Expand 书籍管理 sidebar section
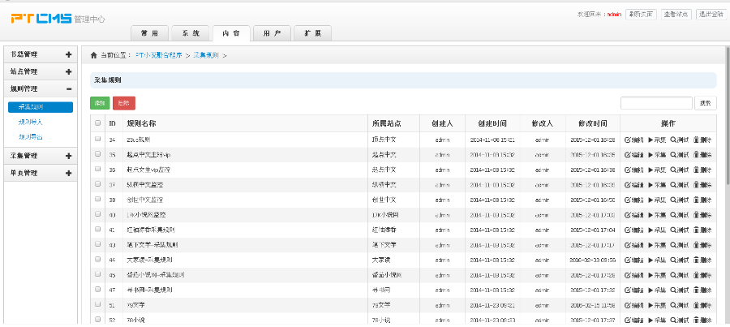The height and width of the screenshot is (327, 730). click(x=41, y=54)
